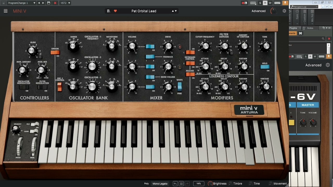This screenshot has width=333, height=187.
Task: Click the red aL automation icon in header
Action: [245, 3]
